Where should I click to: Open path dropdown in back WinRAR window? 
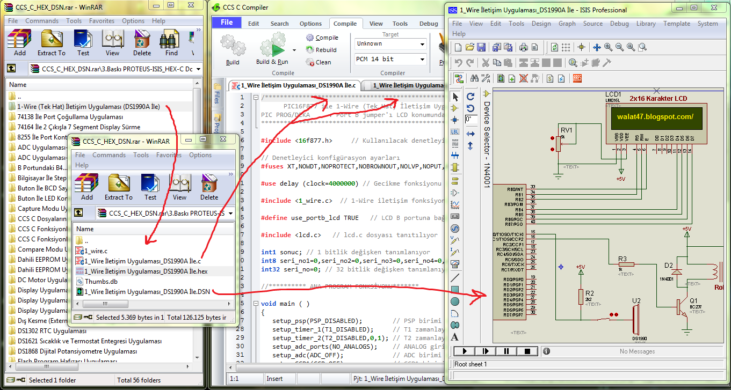tap(199, 69)
